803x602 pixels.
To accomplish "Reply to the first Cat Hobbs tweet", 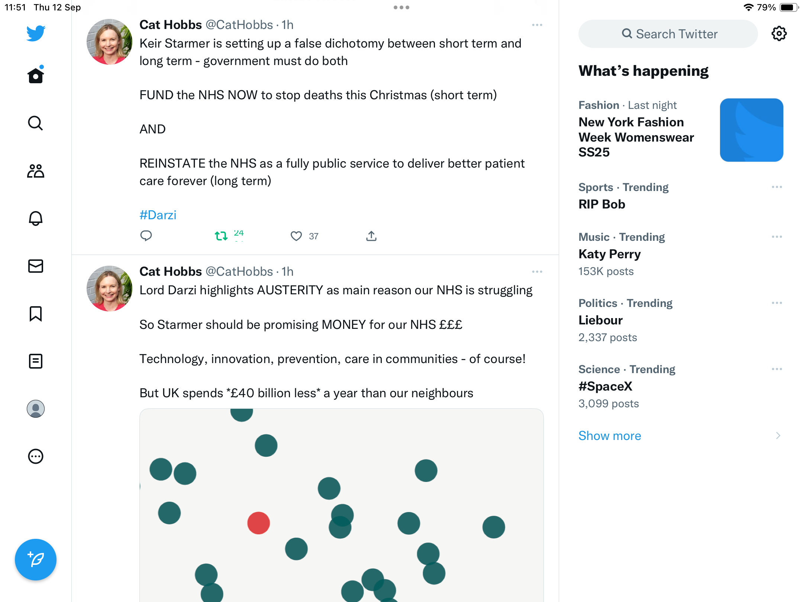I will [x=146, y=236].
